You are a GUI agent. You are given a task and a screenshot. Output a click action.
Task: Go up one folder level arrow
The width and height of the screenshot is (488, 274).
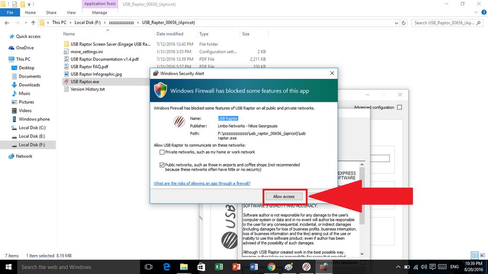(x=33, y=23)
